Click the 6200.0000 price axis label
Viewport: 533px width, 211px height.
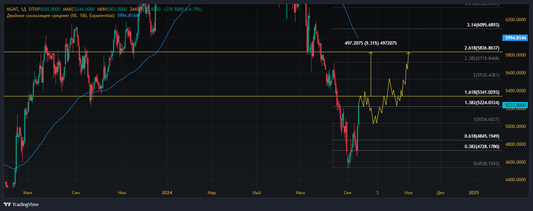(515, 20)
